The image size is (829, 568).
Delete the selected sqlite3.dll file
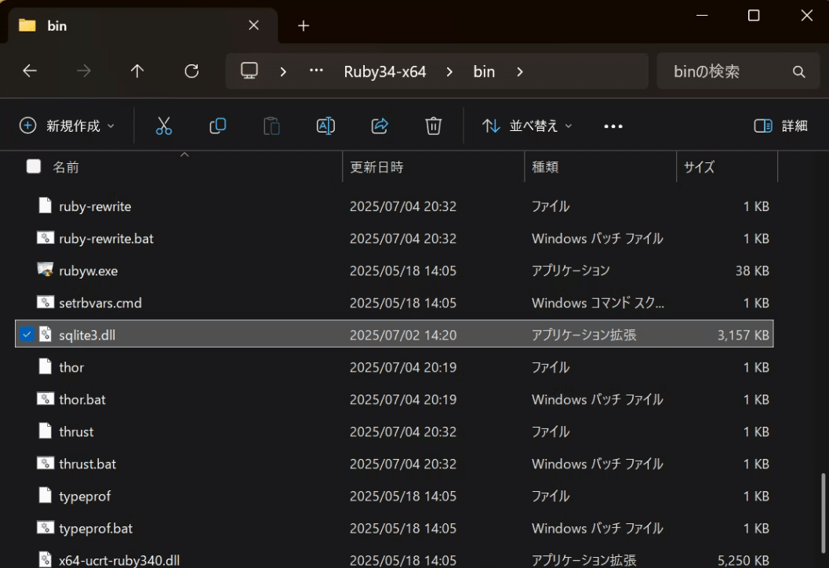tap(433, 126)
